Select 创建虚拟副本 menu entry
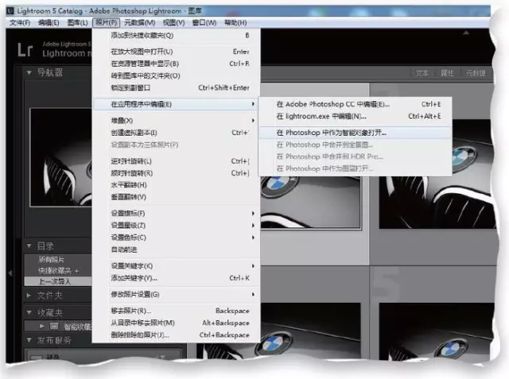The width and height of the screenshot is (509, 379). pos(134,133)
